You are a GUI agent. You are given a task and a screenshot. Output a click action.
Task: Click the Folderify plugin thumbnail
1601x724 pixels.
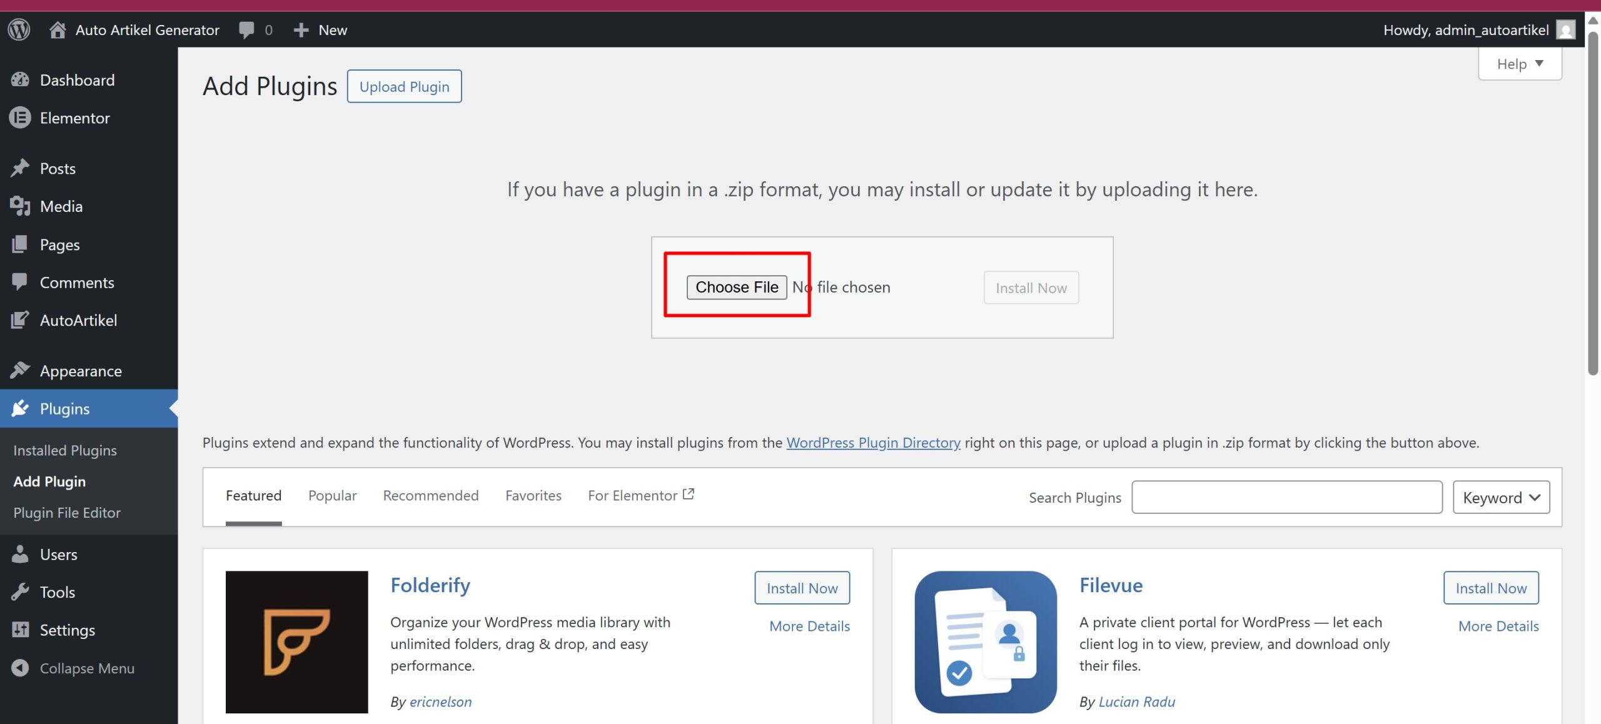click(296, 641)
